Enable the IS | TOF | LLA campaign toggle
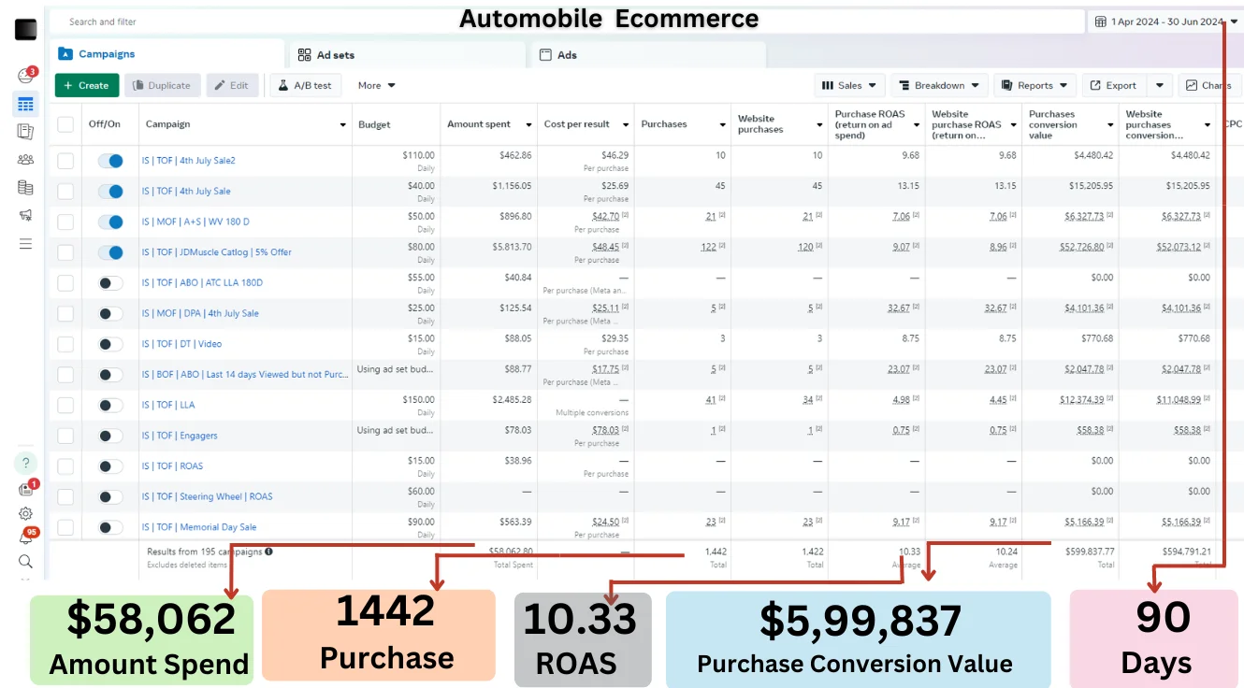 110,405
